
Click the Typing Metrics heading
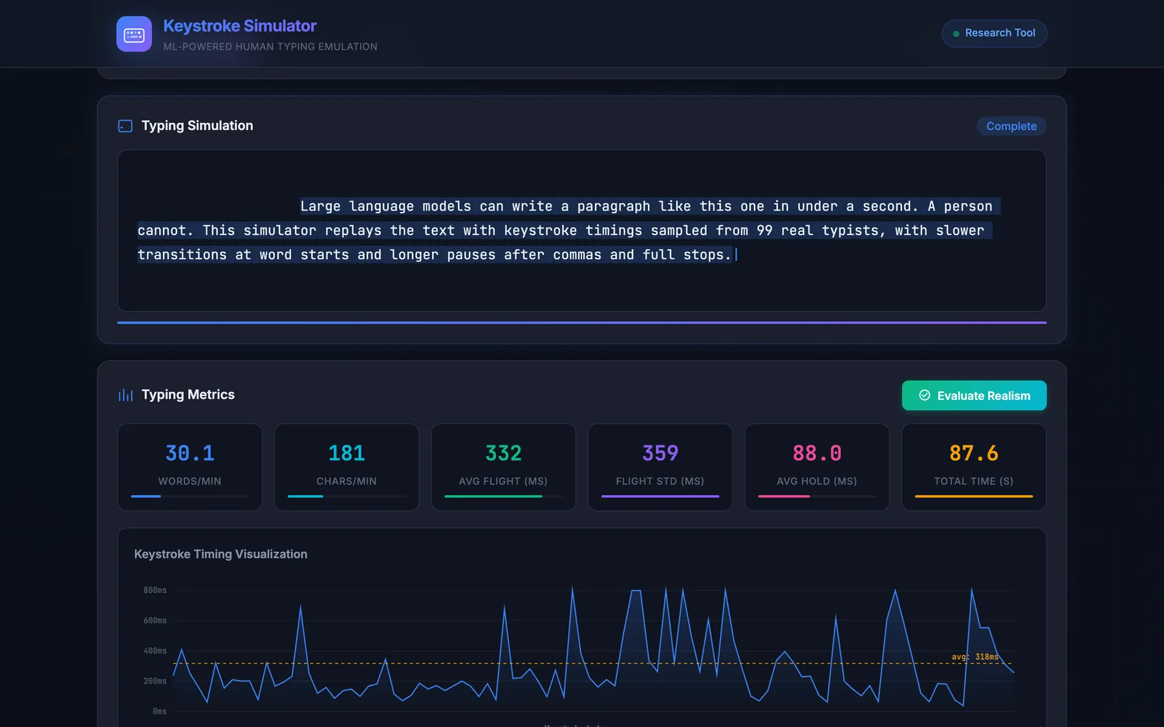pos(188,395)
